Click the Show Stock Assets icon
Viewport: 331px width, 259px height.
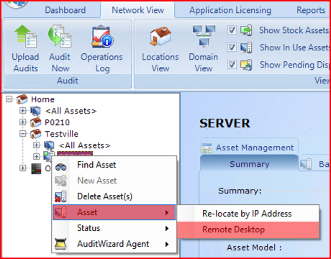tap(246, 30)
